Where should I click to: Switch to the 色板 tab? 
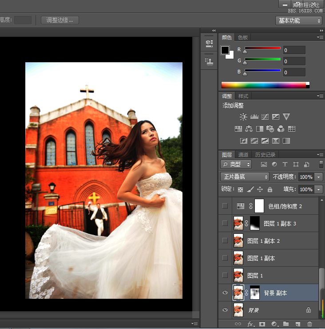click(243, 37)
